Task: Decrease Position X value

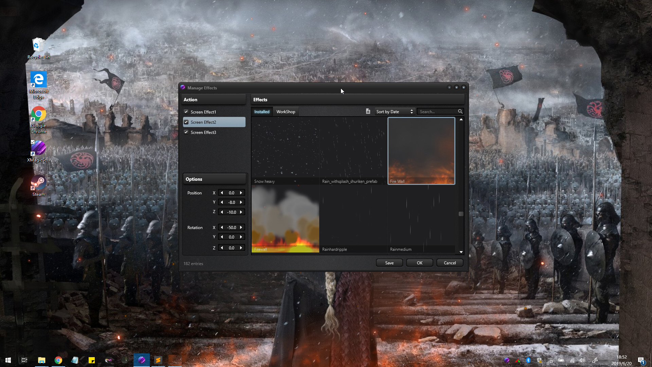Action: (222, 193)
